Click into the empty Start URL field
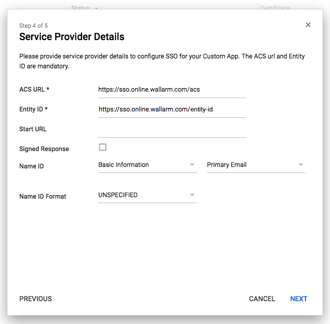Screen dimensions: 330x324 click(172, 130)
